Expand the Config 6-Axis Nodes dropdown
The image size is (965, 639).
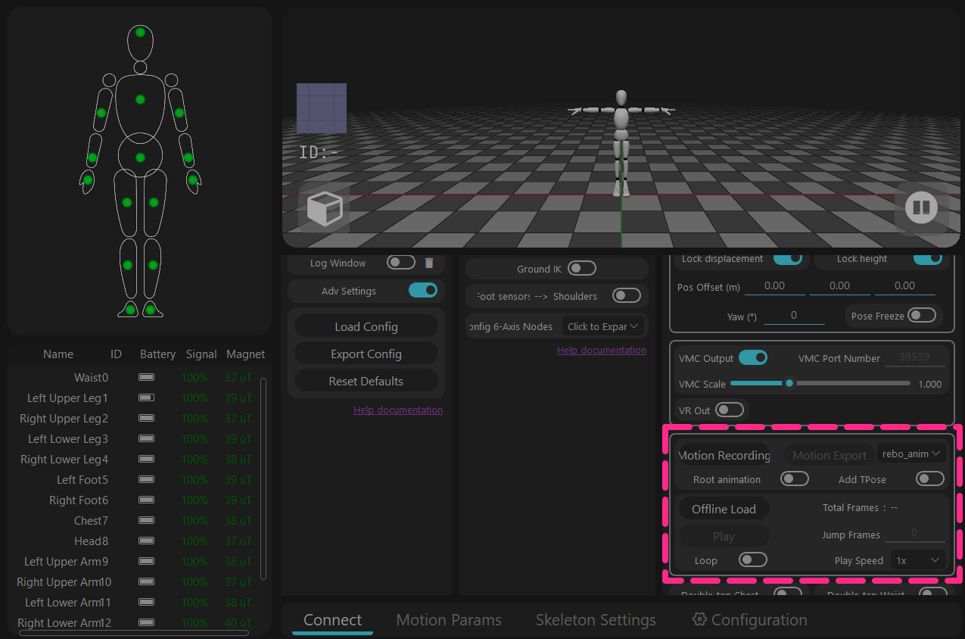604,326
